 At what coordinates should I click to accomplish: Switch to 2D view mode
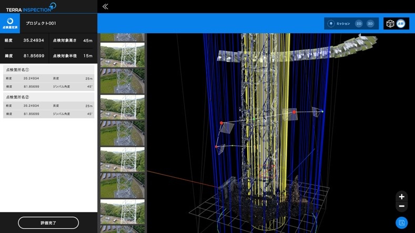(359, 24)
